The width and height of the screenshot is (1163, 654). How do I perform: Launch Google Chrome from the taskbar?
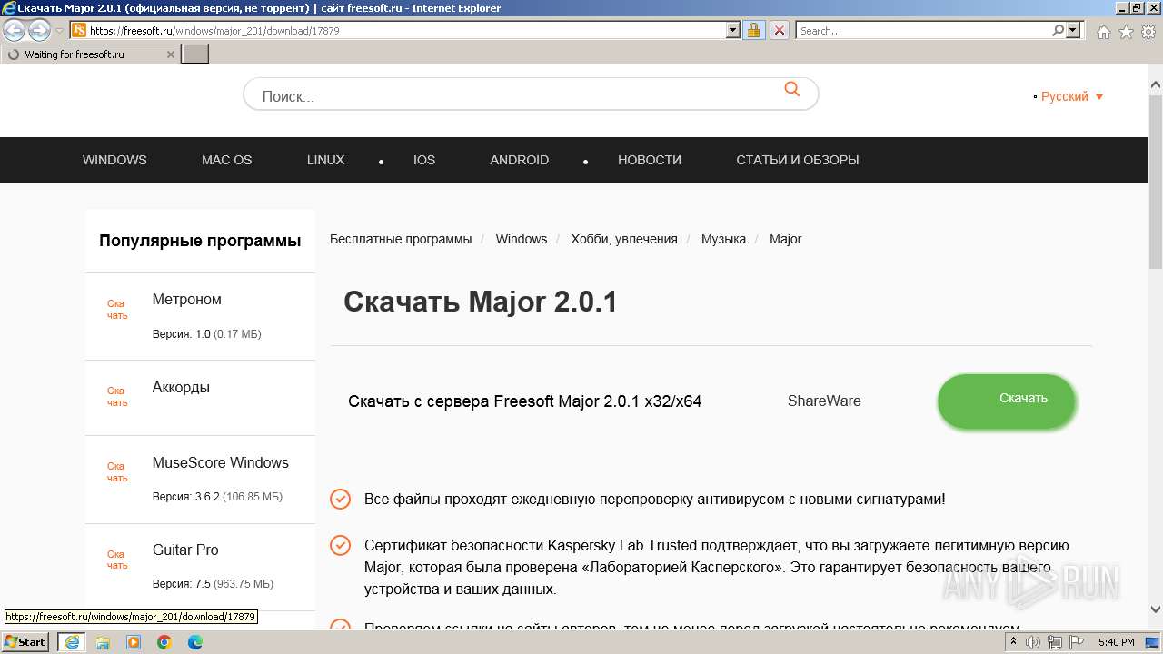click(x=164, y=642)
